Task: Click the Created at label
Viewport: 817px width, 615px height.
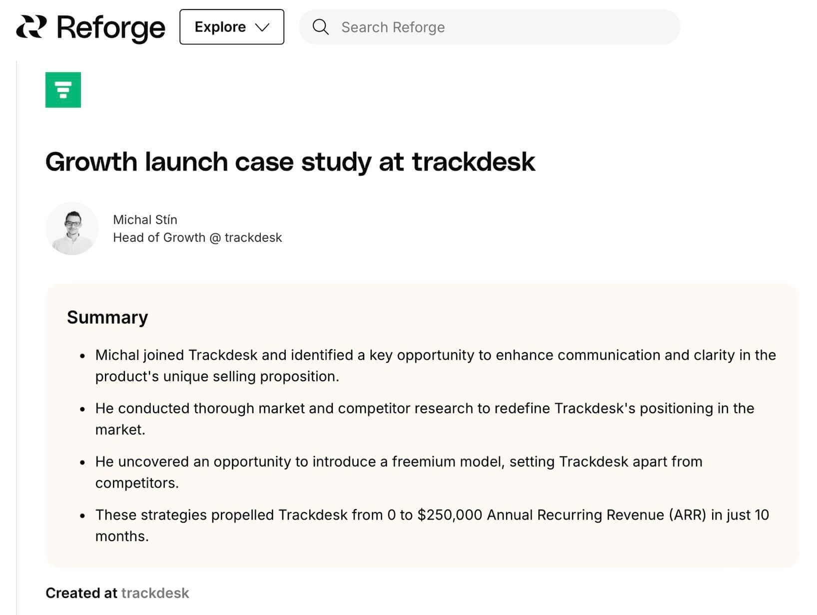Action: pyautogui.click(x=81, y=593)
